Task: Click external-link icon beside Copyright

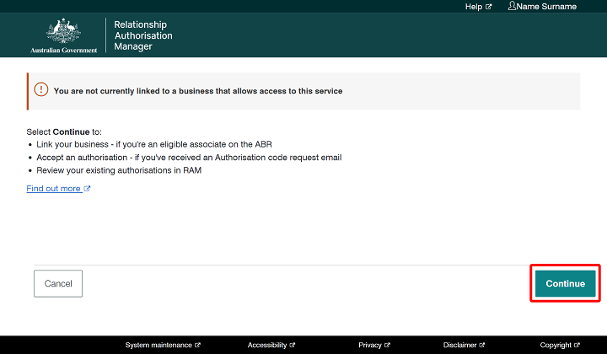Action: click(577, 346)
